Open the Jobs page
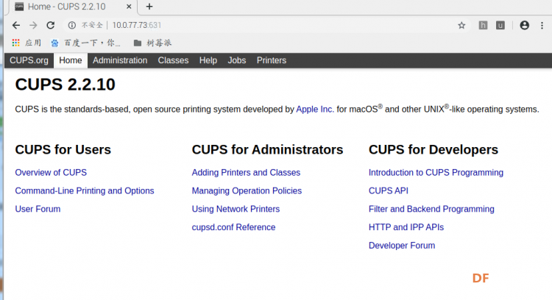The height and width of the screenshot is (300, 552). point(236,60)
